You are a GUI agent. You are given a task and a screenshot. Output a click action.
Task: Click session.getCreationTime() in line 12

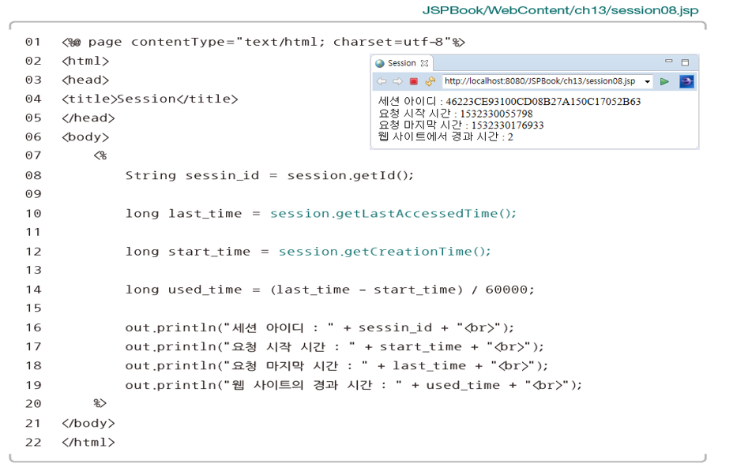pos(385,252)
